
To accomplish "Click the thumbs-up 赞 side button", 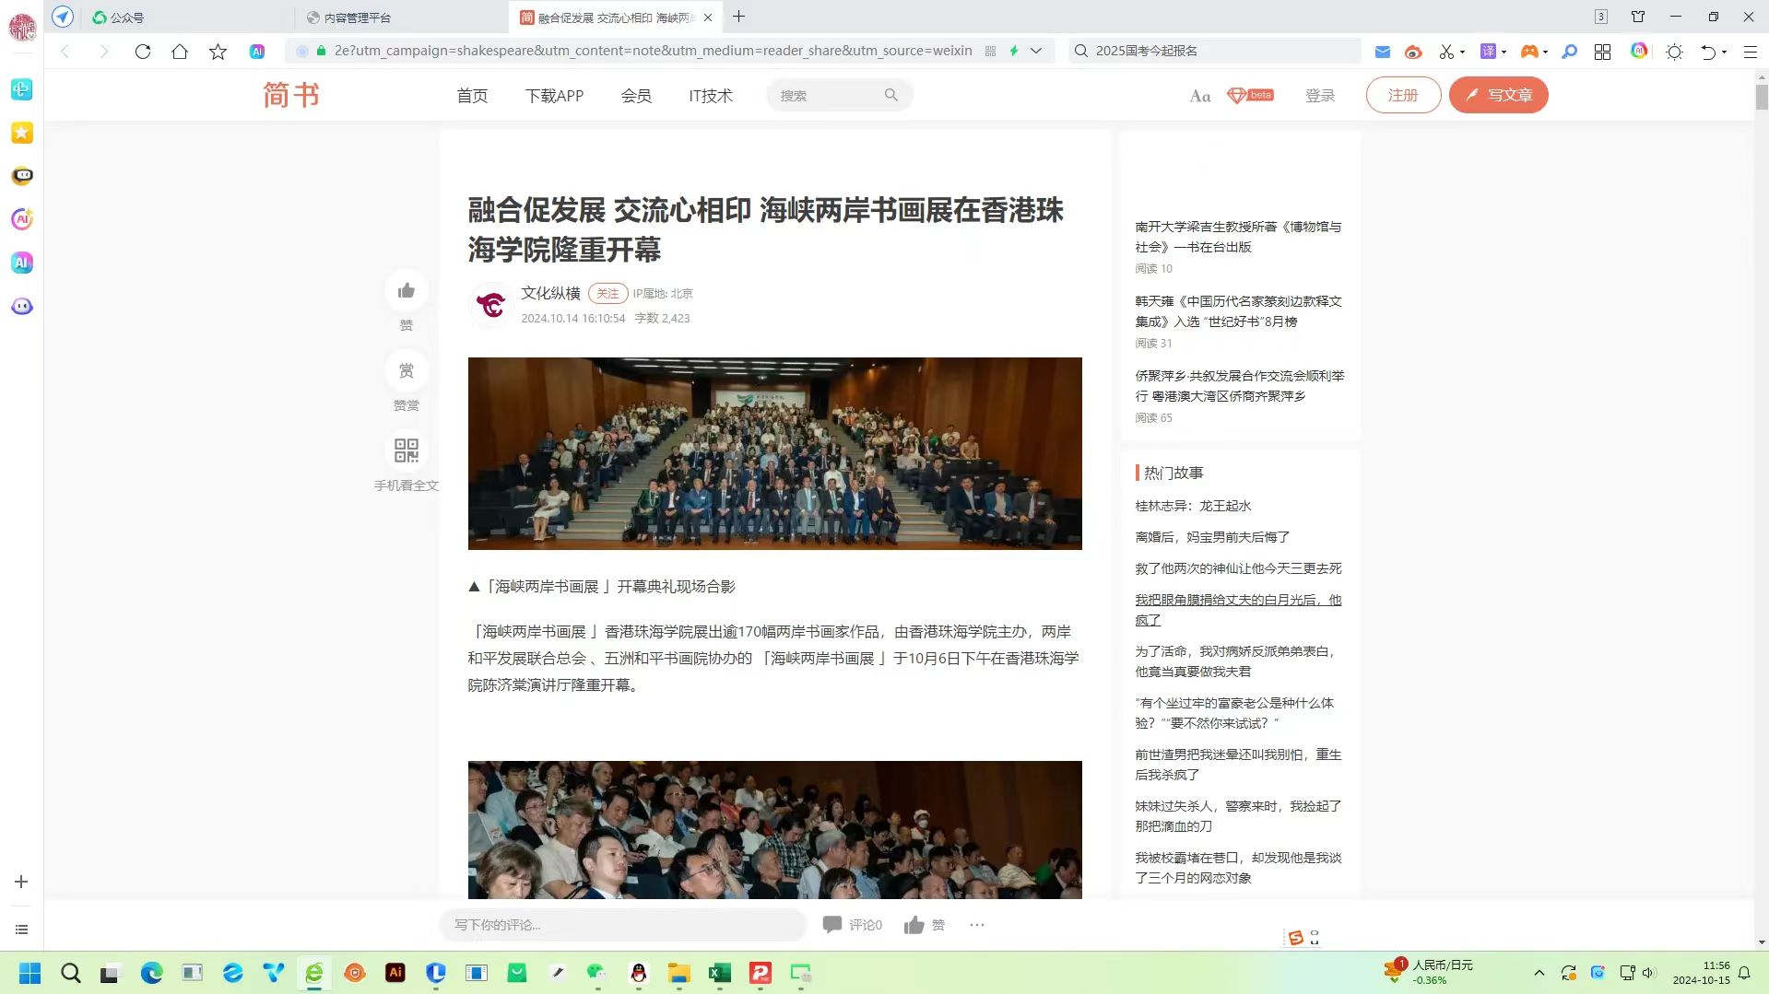I will coord(407,291).
